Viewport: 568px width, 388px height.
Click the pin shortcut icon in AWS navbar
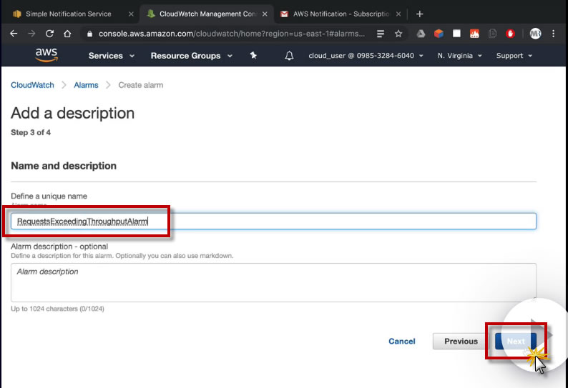click(x=253, y=56)
